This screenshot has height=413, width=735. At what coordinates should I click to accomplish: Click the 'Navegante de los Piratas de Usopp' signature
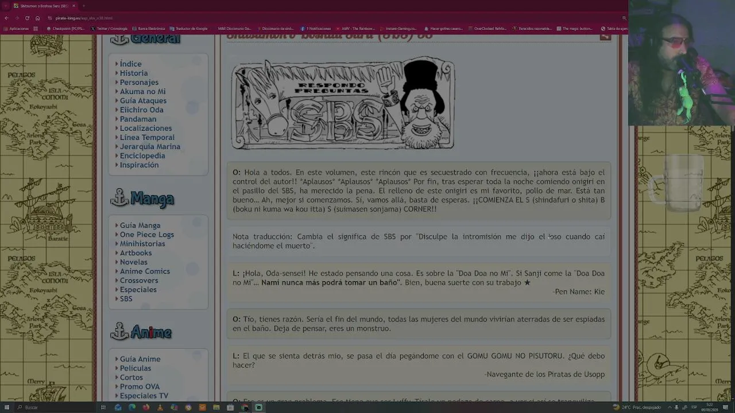click(x=544, y=374)
